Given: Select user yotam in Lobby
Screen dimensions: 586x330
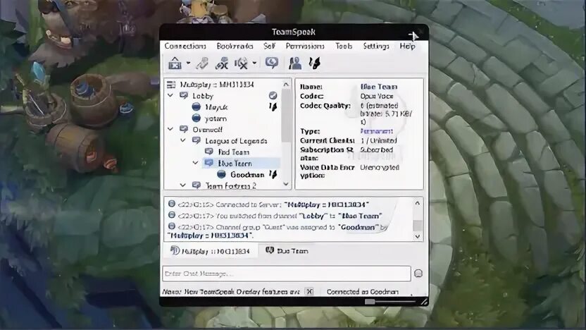Looking at the screenshot, I should click(216, 118).
